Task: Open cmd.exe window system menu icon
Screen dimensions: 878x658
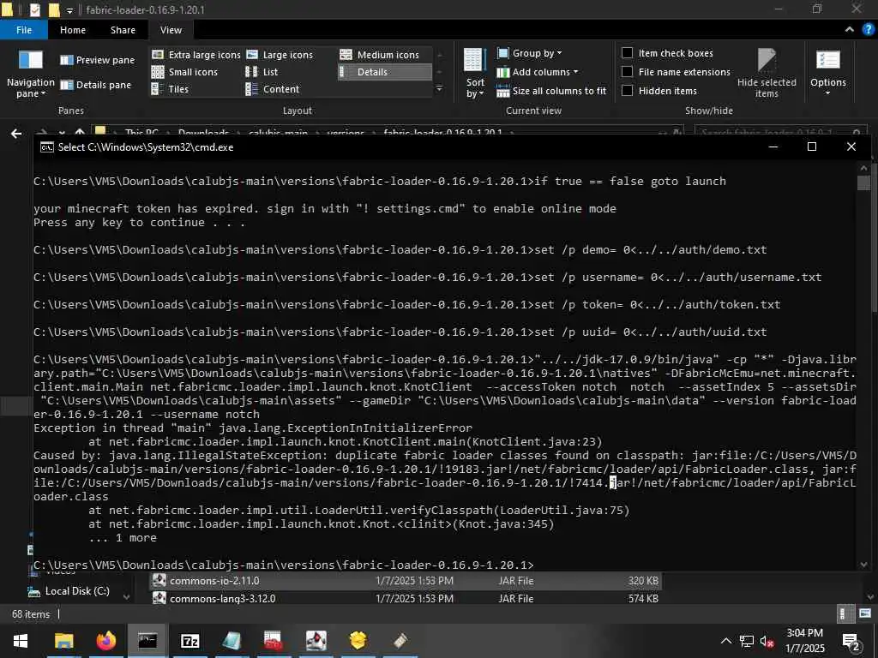Action: click(47, 147)
